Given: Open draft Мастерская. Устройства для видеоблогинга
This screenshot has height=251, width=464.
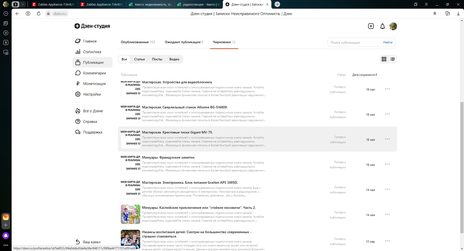Looking at the screenshot, I should pyautogui.click(x=177, y=82).
